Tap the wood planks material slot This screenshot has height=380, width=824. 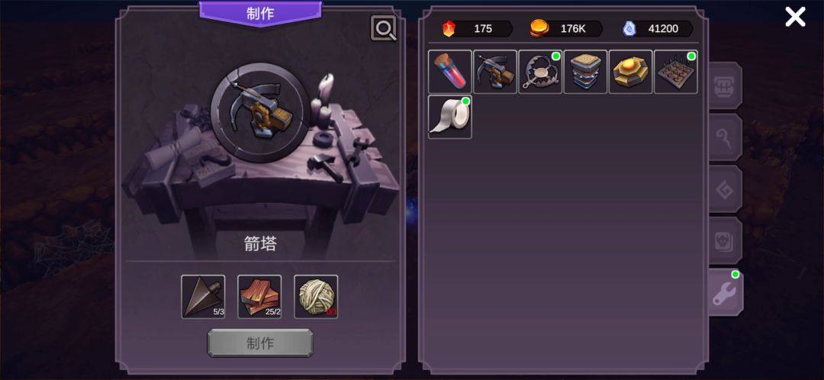point(259,296)
